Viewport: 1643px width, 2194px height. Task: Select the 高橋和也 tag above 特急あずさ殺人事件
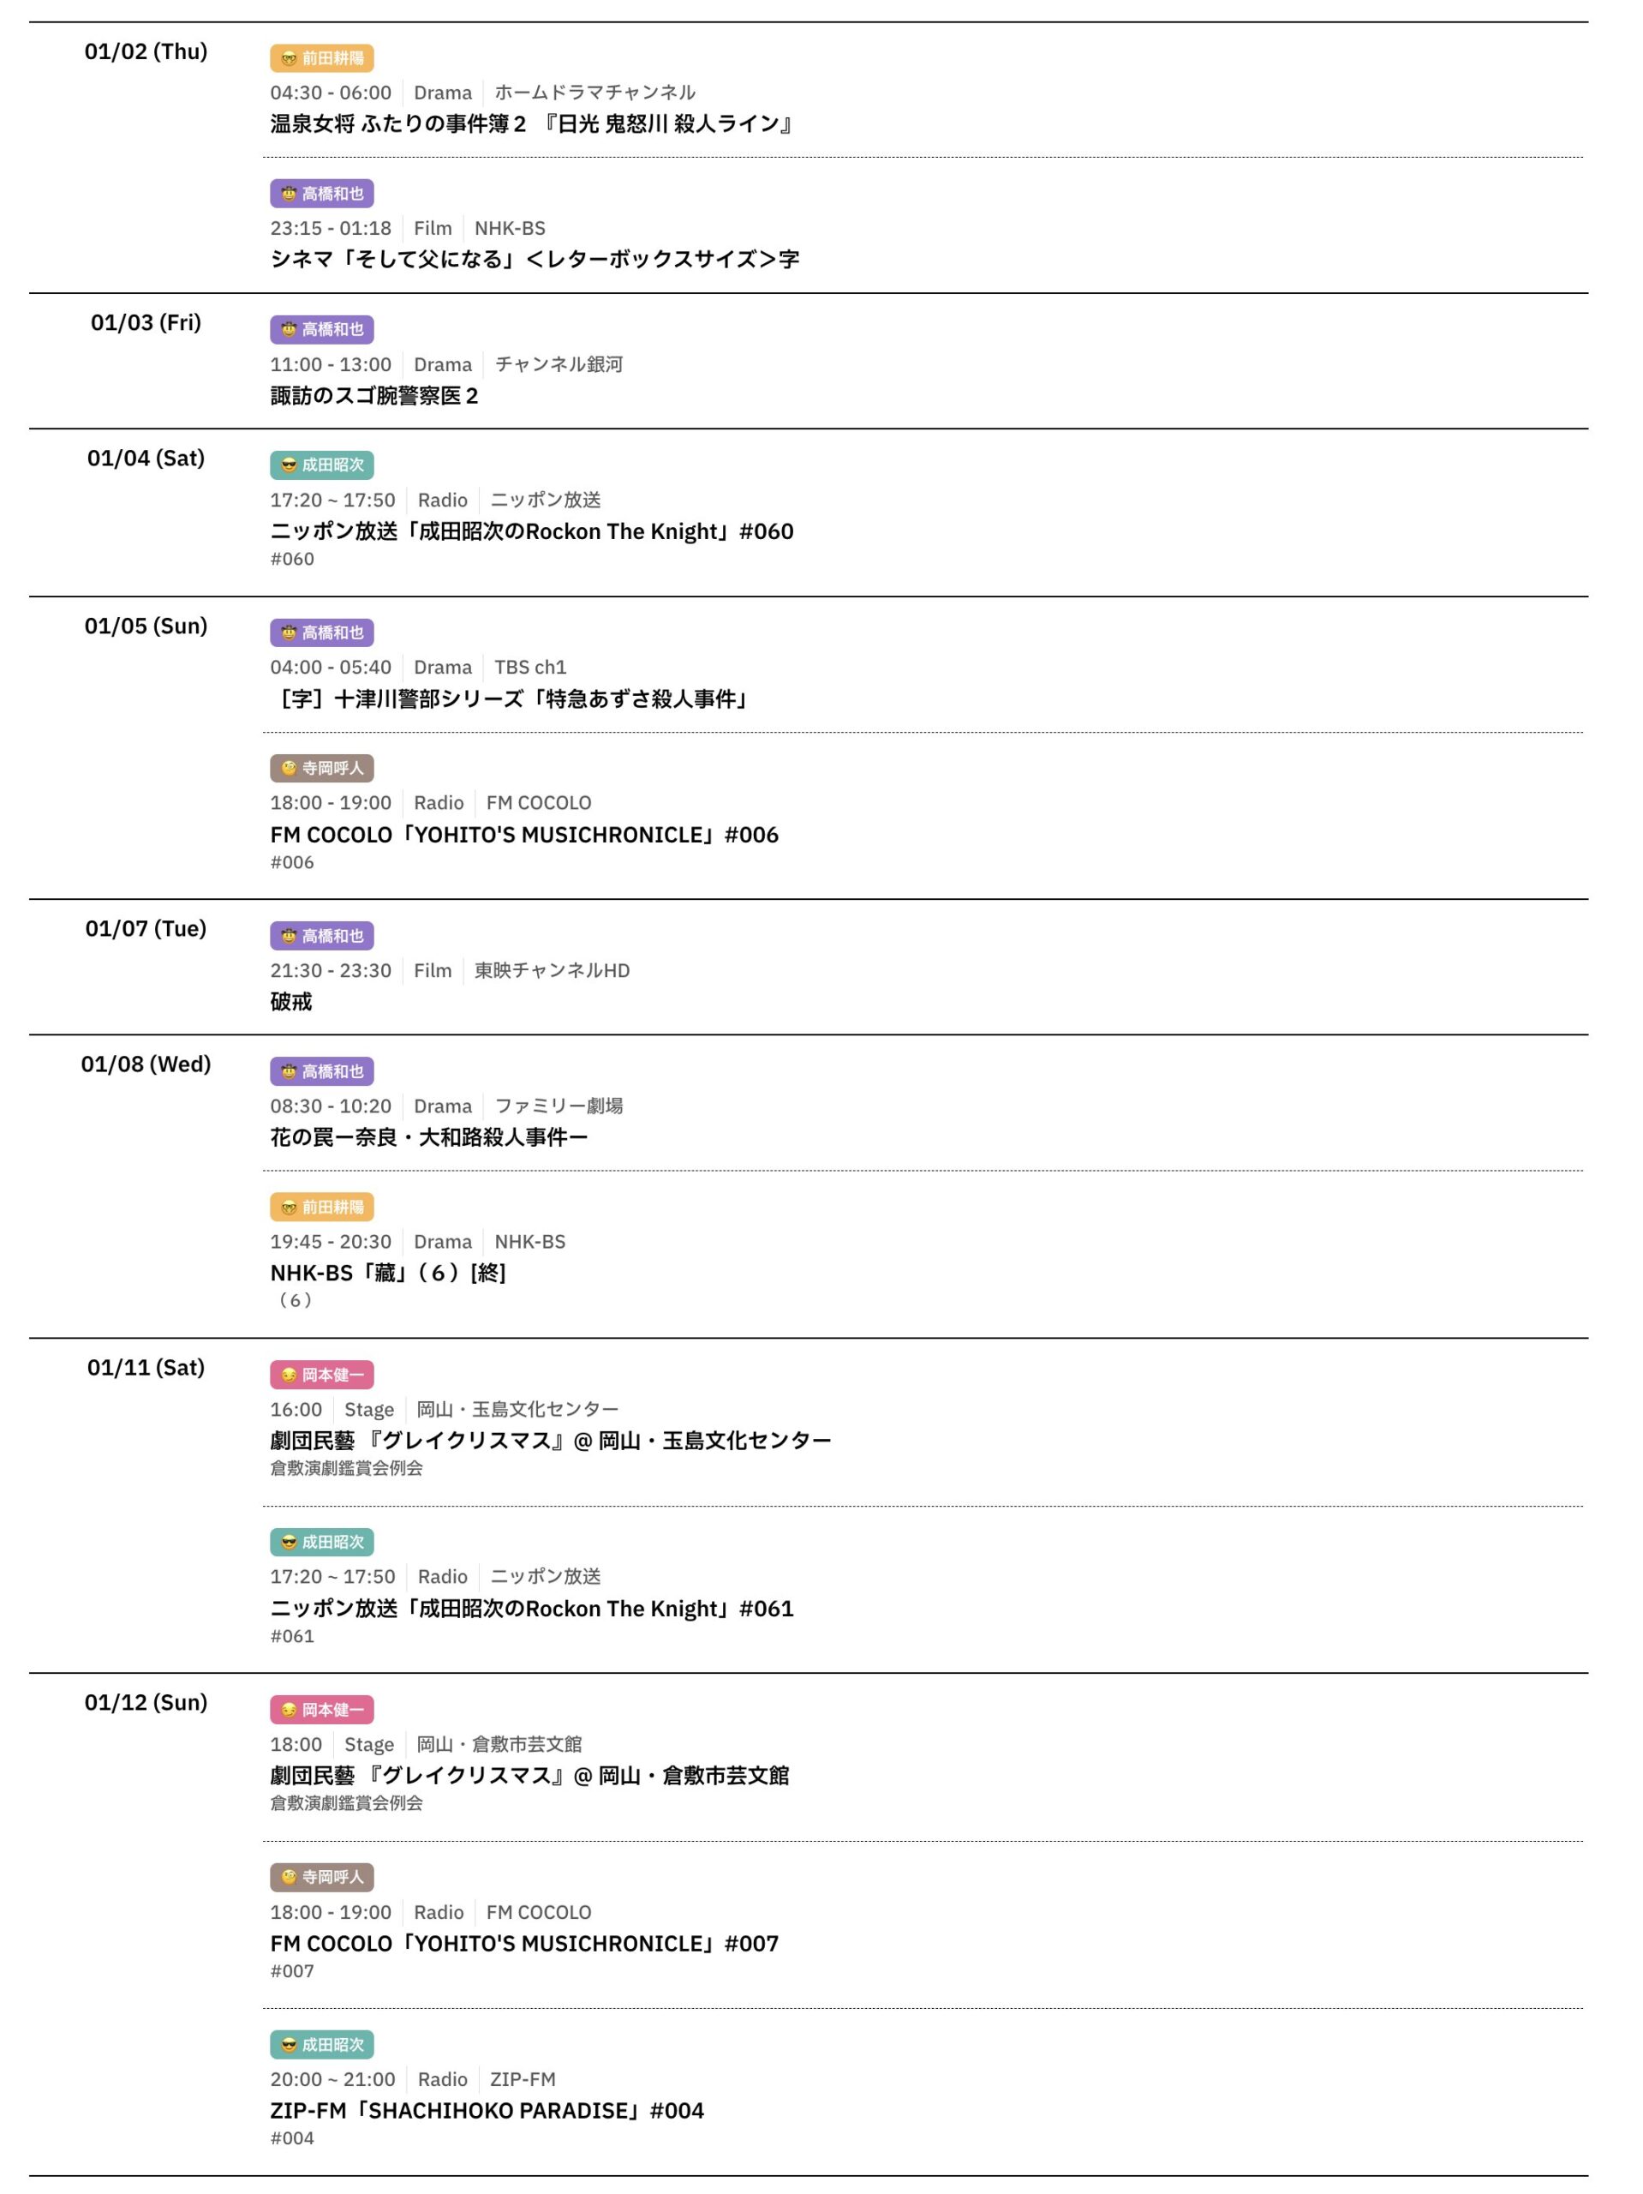click(x=321, y=632)
